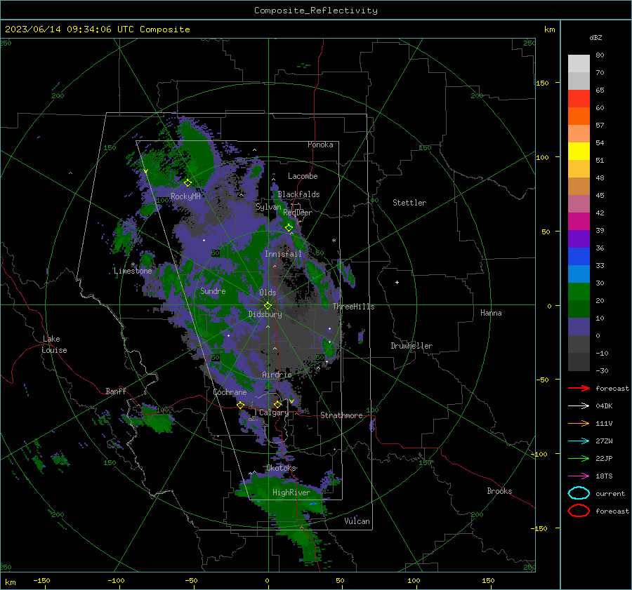This screenshot has height=590, width=632.
Task: Click the orange 111V arrow legend icon
Action: click(579, 423)
